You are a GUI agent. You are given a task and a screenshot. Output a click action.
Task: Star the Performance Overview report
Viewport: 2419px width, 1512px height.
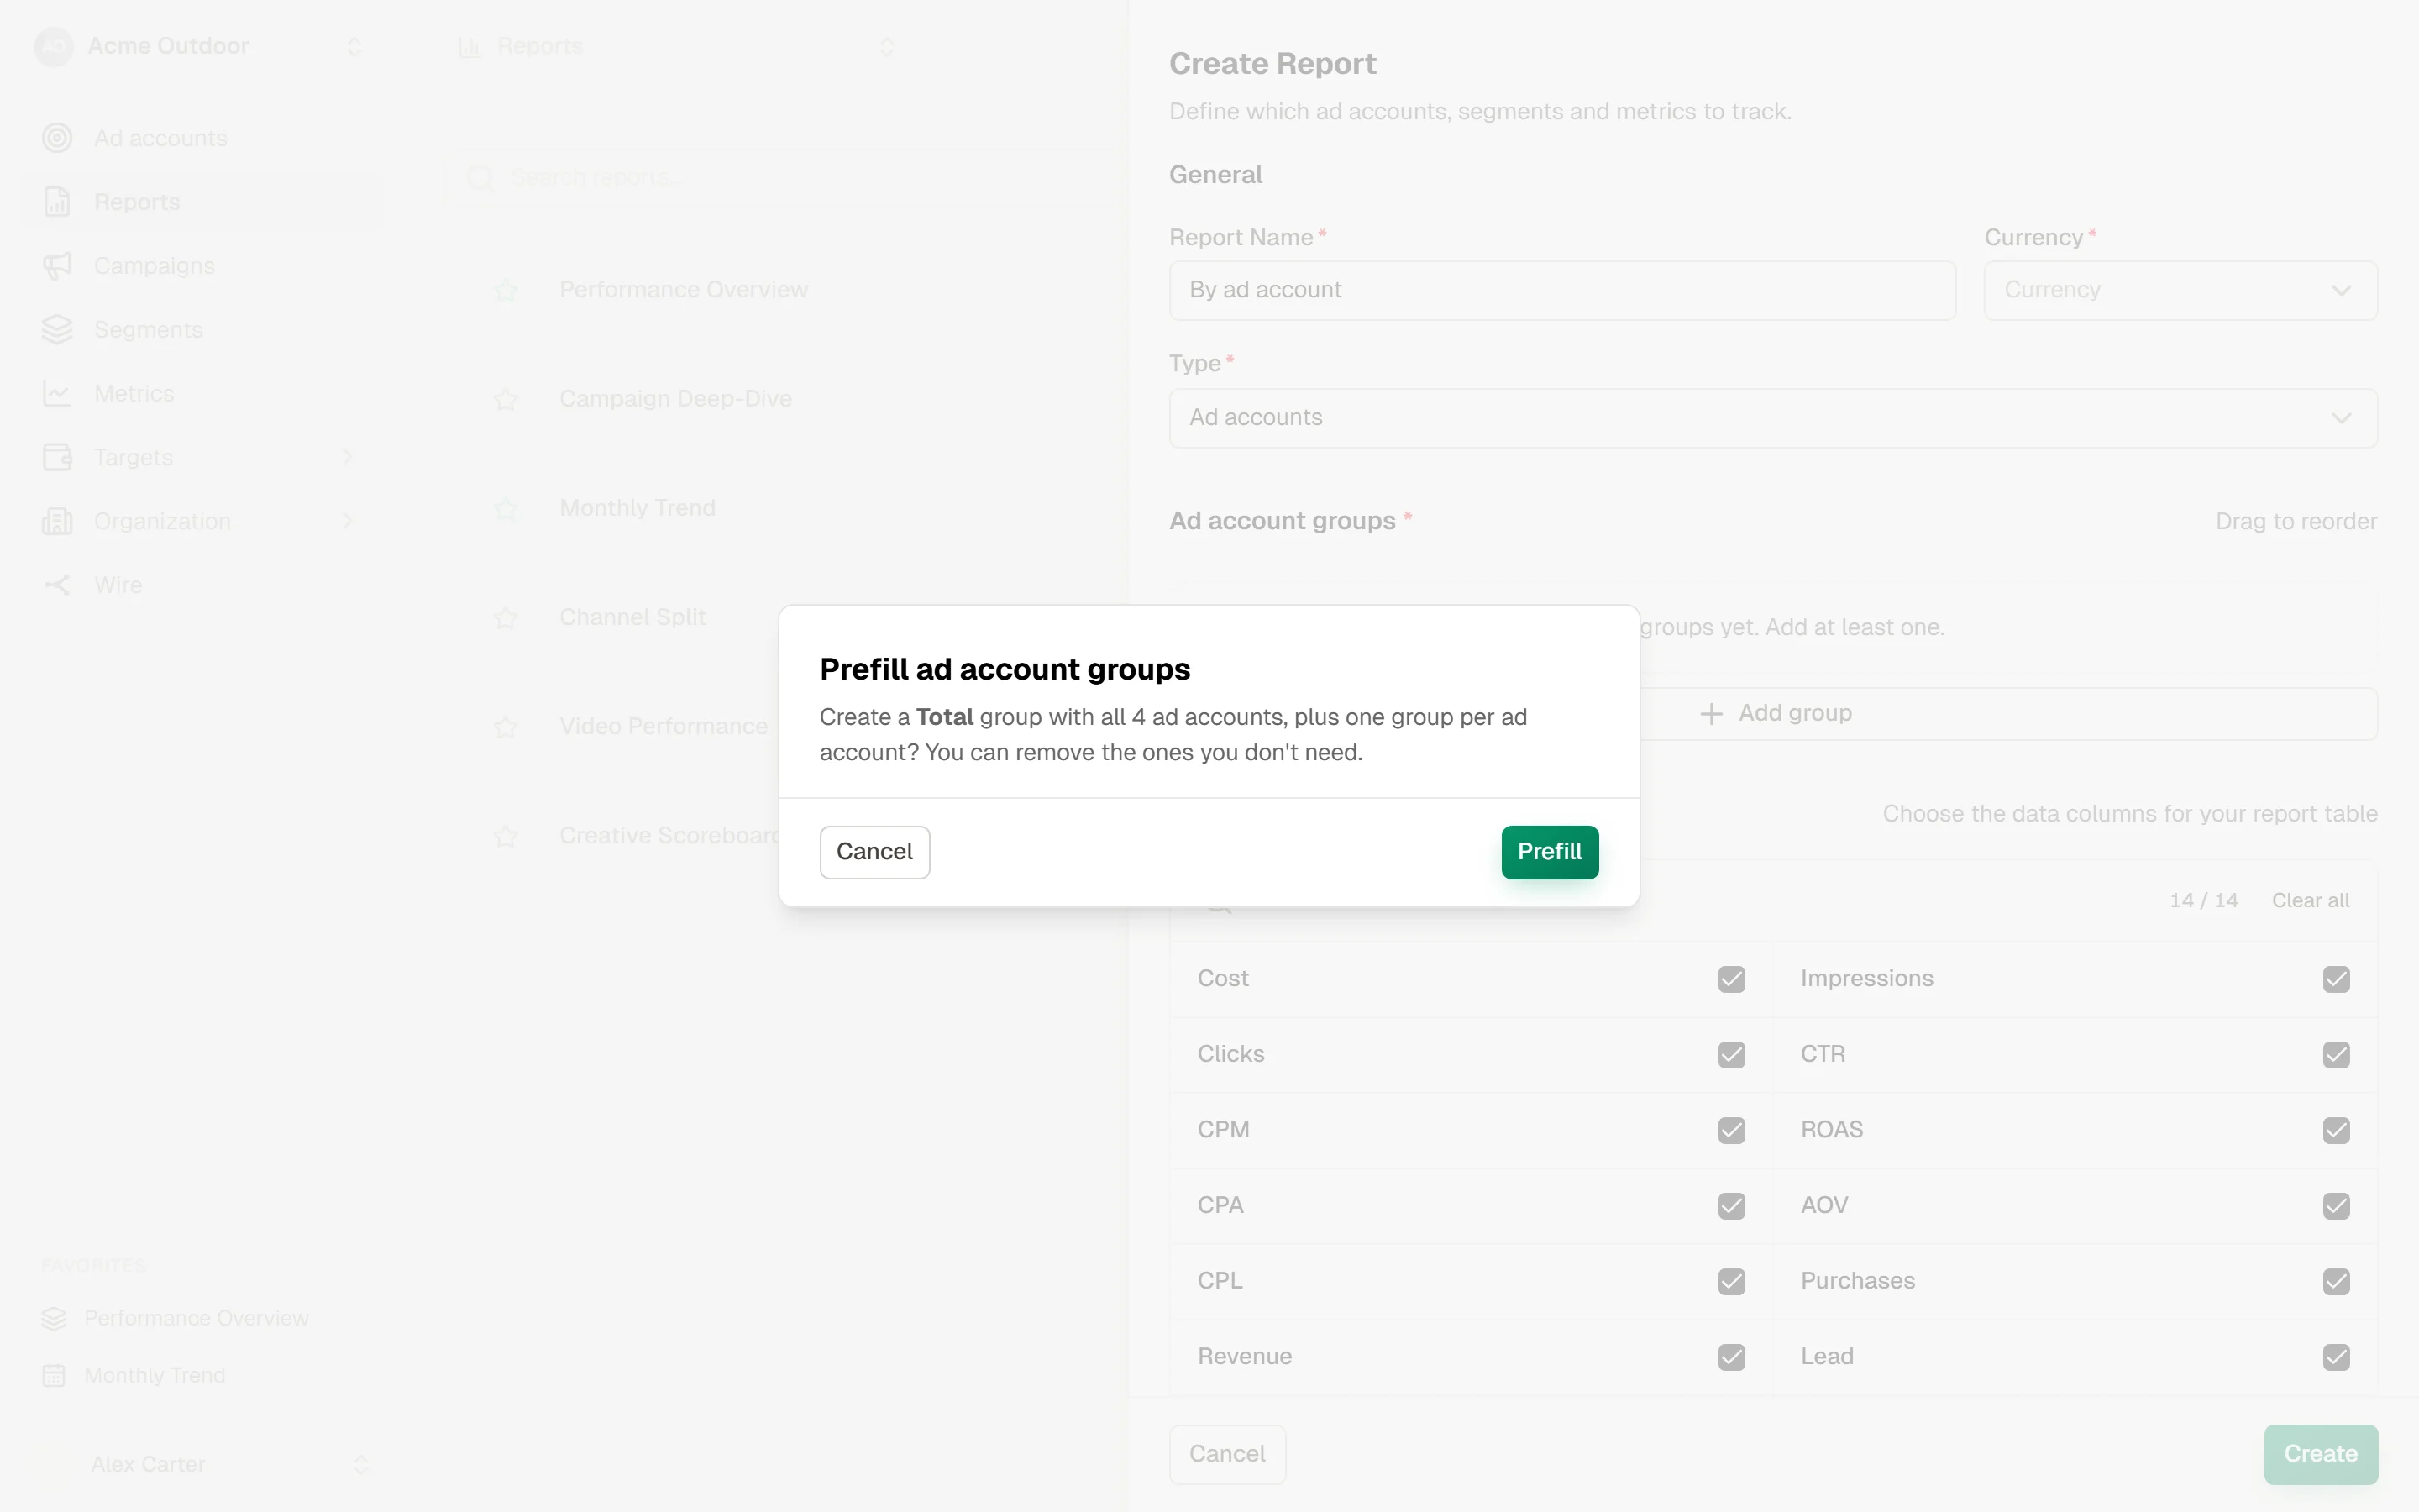506,290
